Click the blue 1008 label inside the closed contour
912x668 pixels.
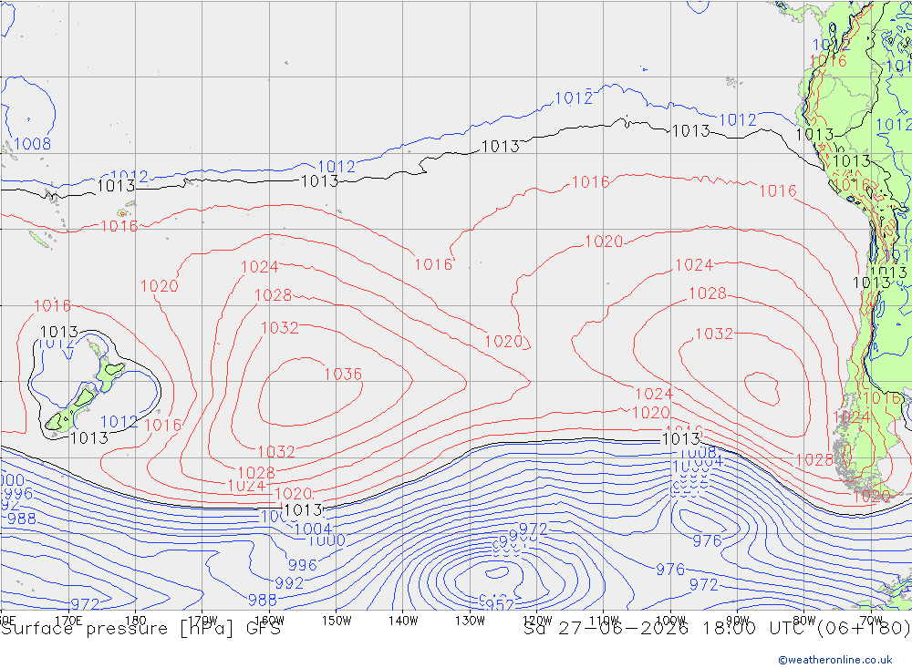pyautogui.click(x=32, y=144)
